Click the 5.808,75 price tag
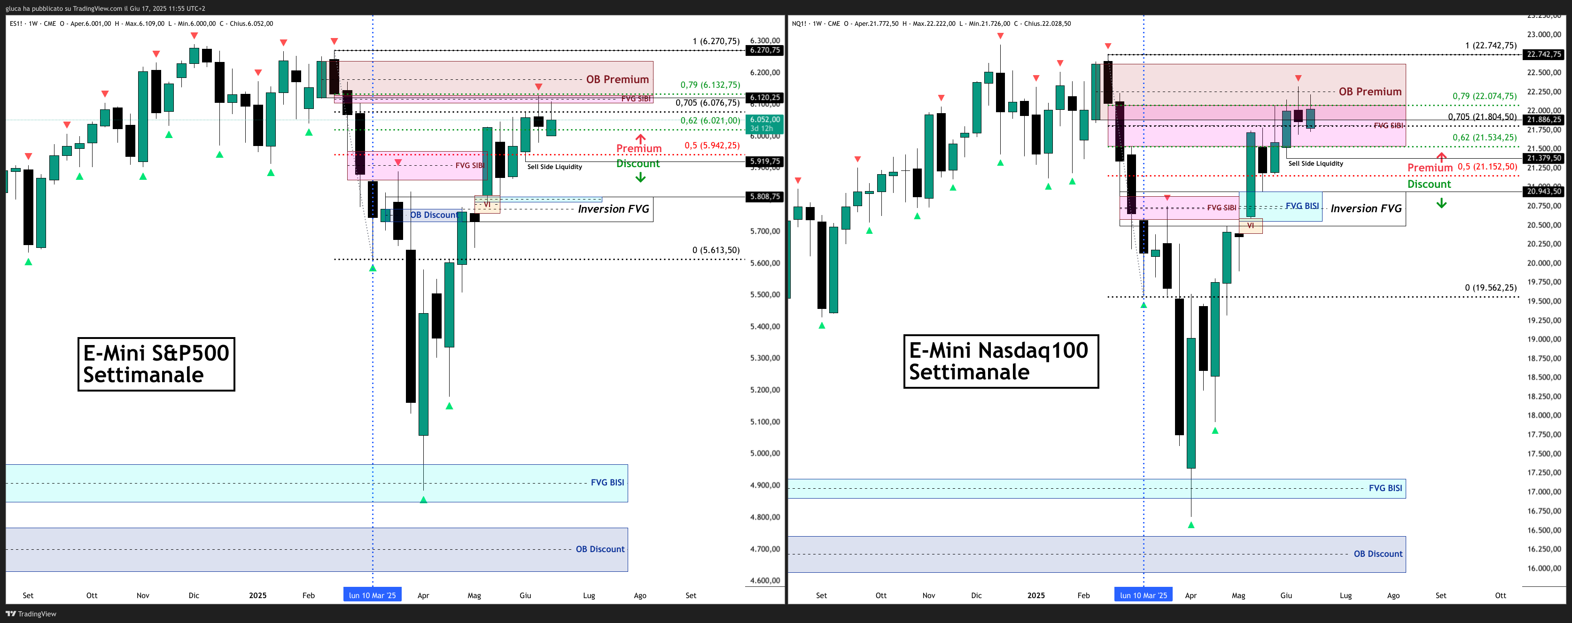This screenshot has width=1572, height=623. (x=765, y=197)
